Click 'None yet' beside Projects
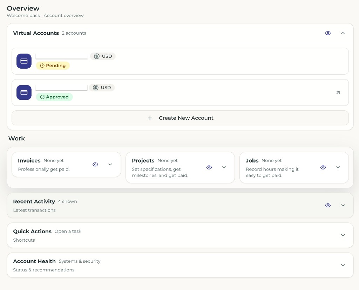 point(168,160)
